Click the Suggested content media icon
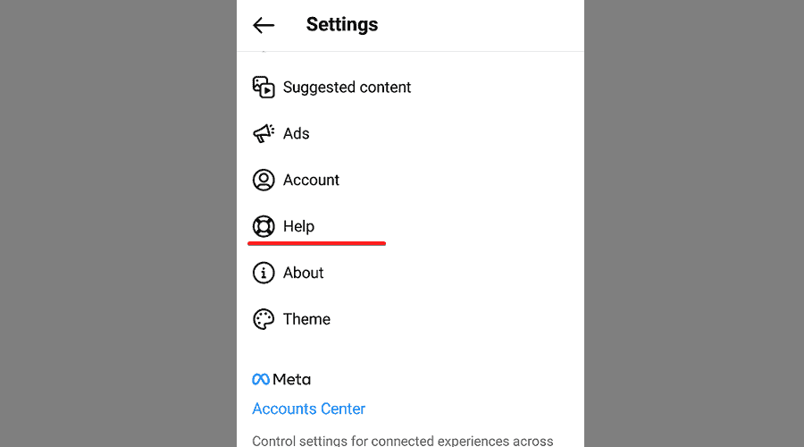Screen dimensions: 804x447 (x=264, y=87)
